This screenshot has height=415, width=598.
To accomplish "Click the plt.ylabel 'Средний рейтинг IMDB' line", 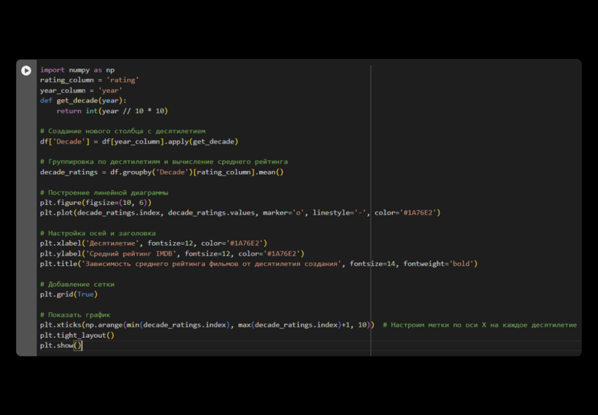I will point(171,253).
